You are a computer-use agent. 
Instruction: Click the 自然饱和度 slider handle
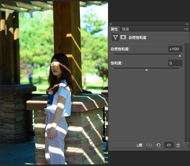[x=180, y=56]
